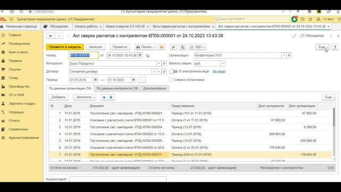341x192 pixels.
Task: Click the Дт/Кт postings icon
Action: tap(182, 47)
